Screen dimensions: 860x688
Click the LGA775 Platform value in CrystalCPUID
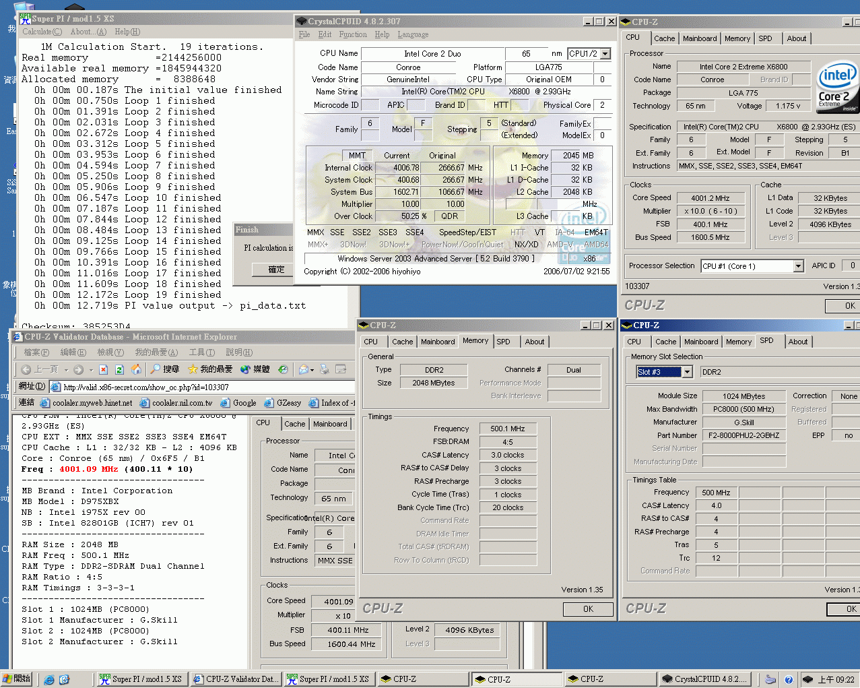click(548, 67)
